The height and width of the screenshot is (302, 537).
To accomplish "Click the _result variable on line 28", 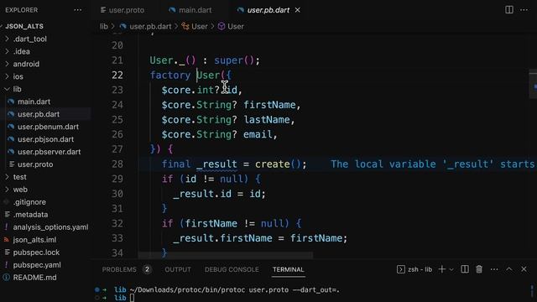I will 216,164.
